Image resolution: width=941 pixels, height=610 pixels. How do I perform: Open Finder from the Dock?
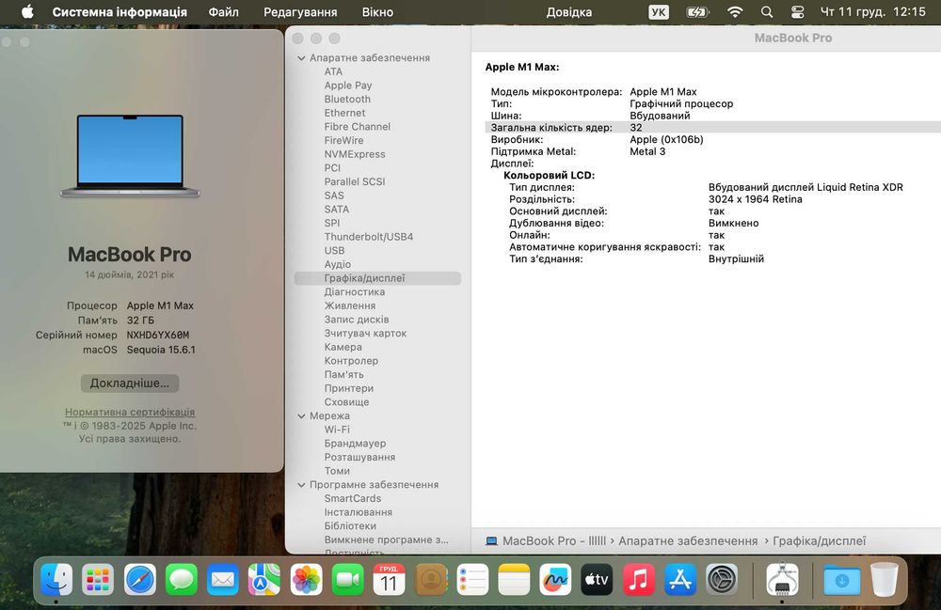56,579
